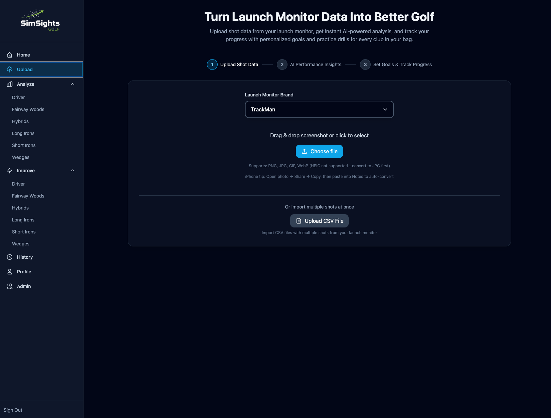Click the Upload cloud icon
This screenshot has width=551, height=418.
click(x=9, y=69)
